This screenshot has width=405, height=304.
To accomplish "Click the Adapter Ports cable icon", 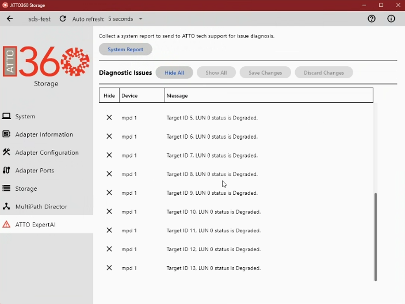I will tap(6, 170).
